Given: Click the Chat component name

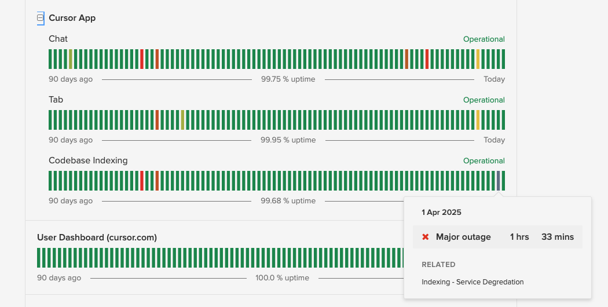Looking at the screenshot, I should [x=58, y=39].
